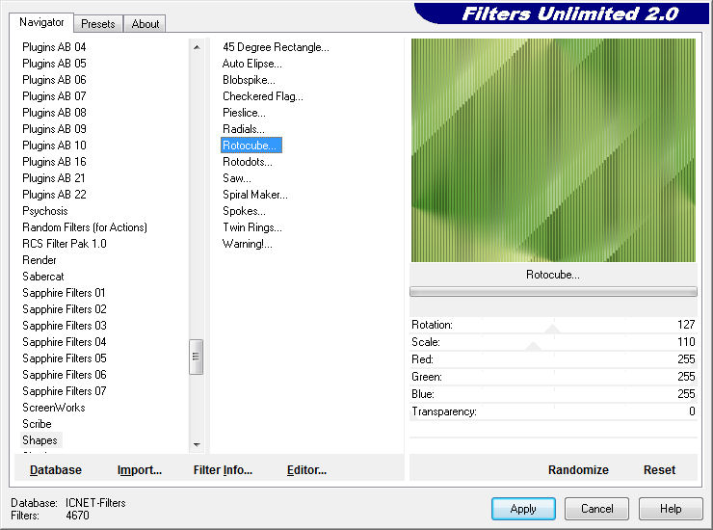Image resolution: width=713 pixels, height=530 pixels.
Task: Select Plugins AB 10 category
Action: tap(54, 146)
